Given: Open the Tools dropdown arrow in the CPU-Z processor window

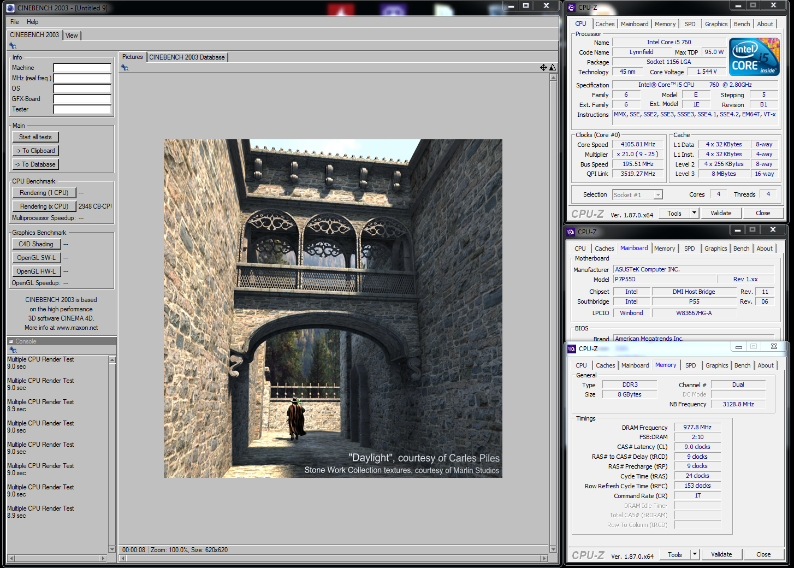Looking at the screenshot, I should coord(694,213).
